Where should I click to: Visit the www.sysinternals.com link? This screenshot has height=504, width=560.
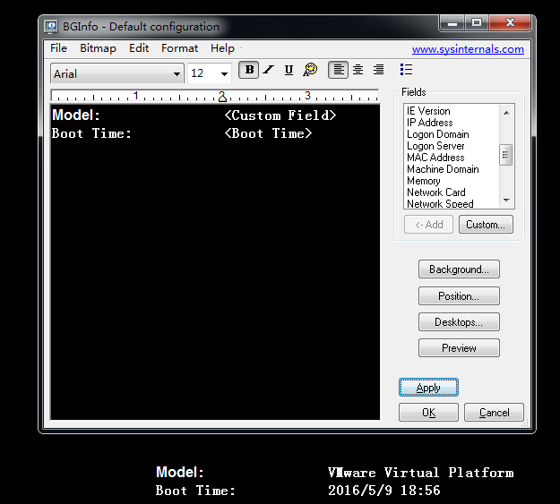click(x=468, y=49)
